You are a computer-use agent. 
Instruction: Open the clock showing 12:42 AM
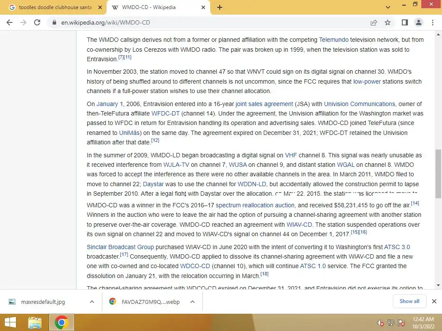click(423, 322)
